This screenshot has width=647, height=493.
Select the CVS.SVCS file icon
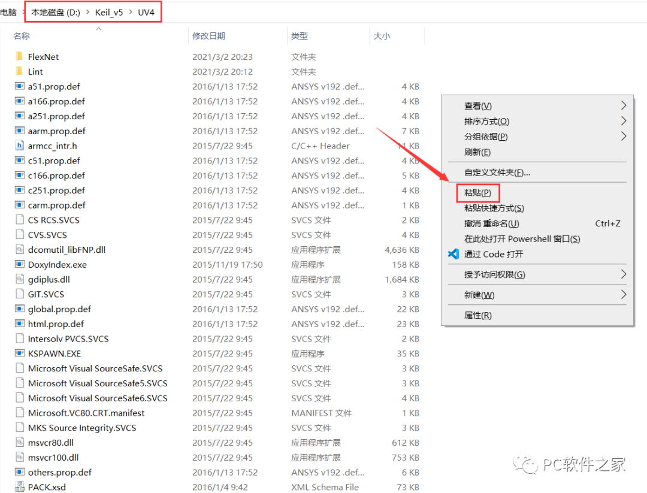point(19,235)
